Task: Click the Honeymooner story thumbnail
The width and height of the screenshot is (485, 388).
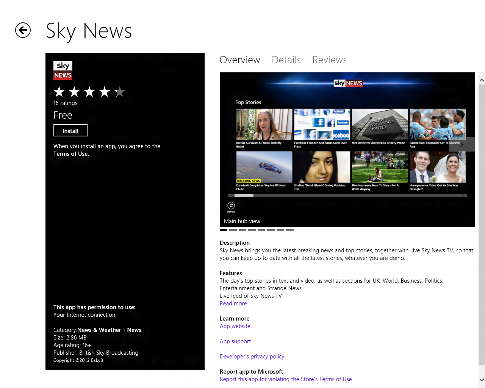Action: point(438,167)
